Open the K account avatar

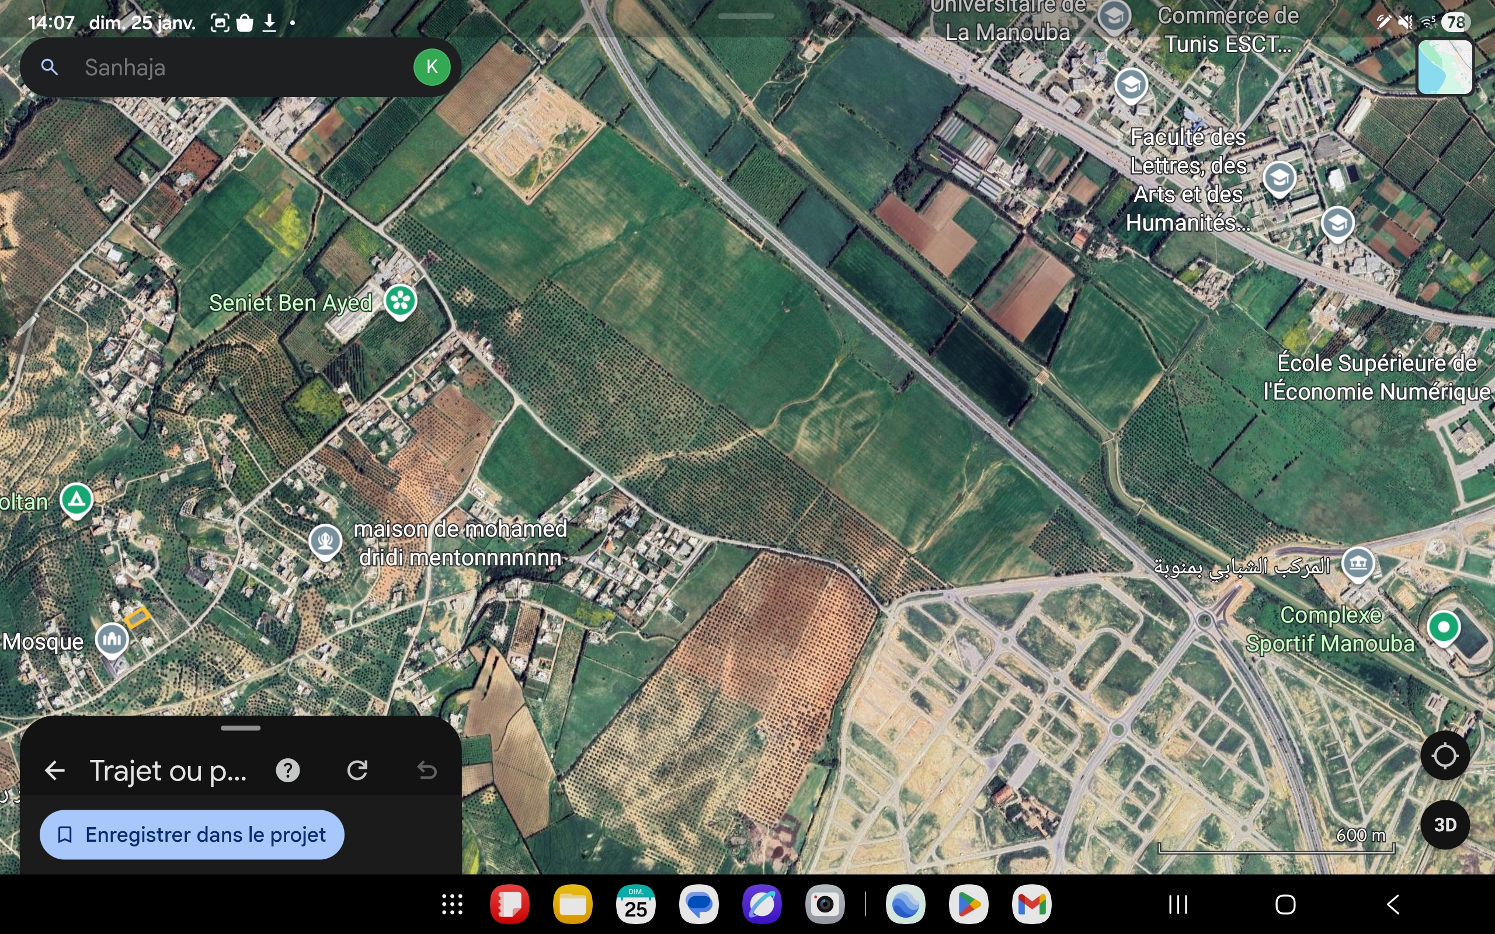[x=431, y=67]
